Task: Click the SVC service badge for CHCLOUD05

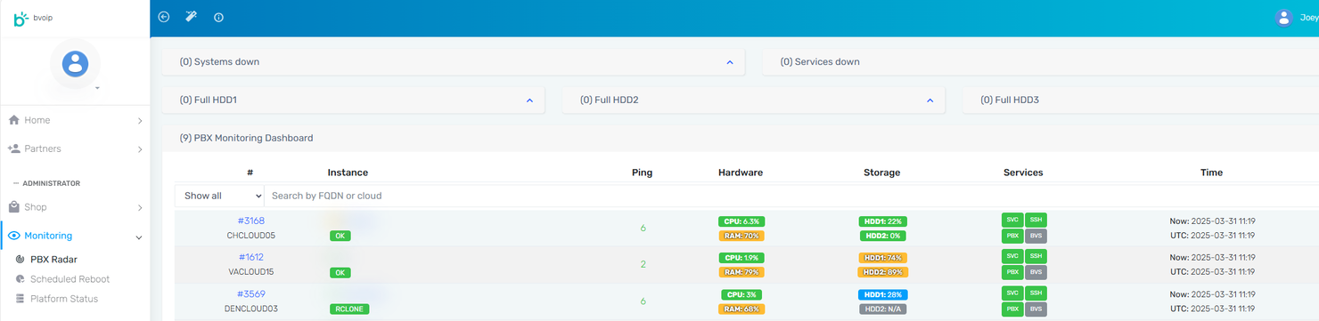Action: tap(1012, 220)
